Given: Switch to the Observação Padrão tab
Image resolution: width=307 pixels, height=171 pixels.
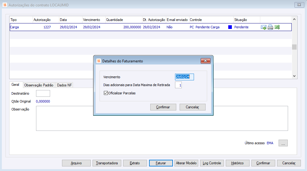Looking at the screenshot, I should pos(39,85).
